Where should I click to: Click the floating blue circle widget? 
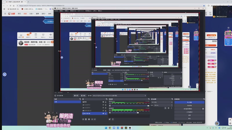tap(5, 75)
